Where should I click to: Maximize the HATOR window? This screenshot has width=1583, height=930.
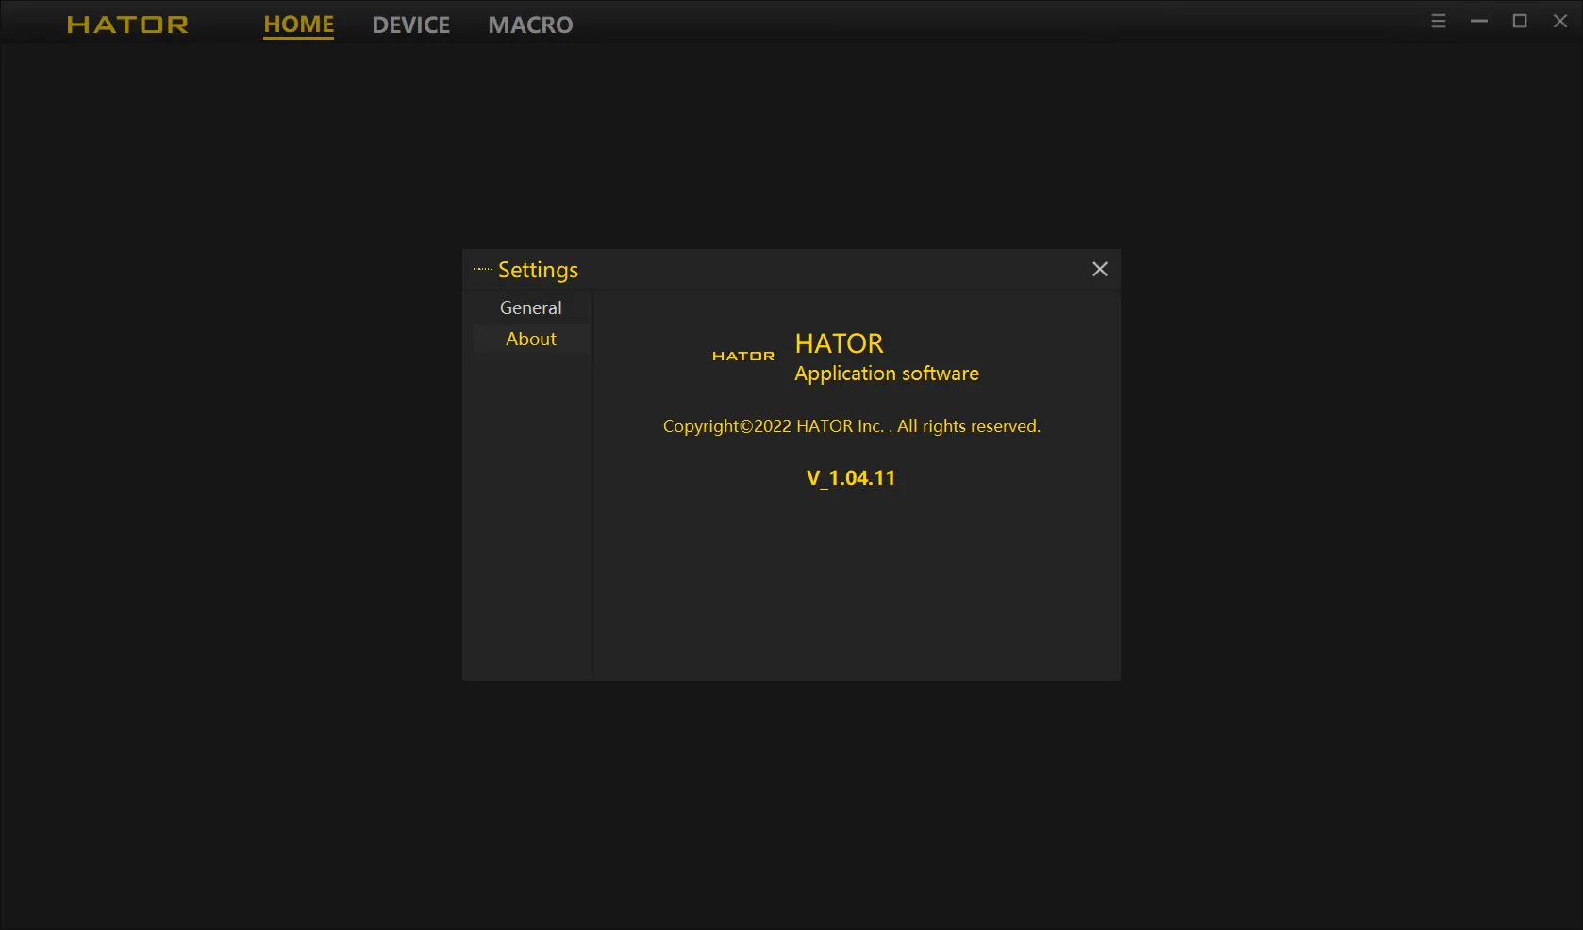point(1520,21)
